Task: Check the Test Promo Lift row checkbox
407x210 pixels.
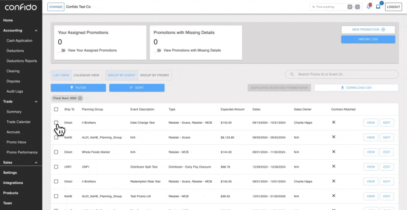Action: [x=56, y=196]
